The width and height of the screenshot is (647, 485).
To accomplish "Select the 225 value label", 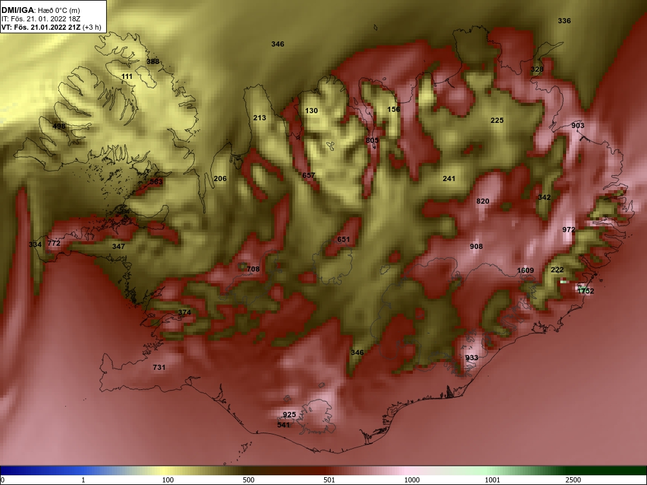I will point(497,120).
